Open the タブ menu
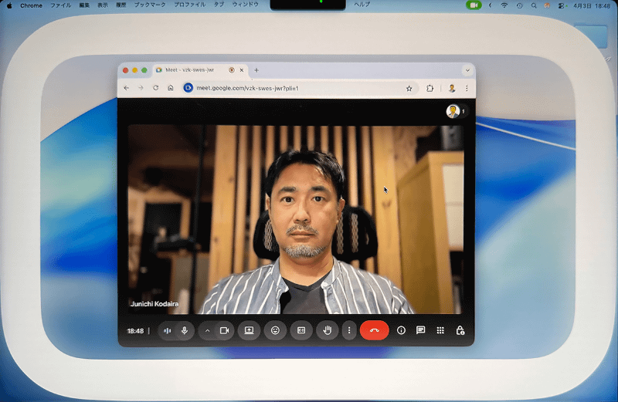 click(x=219, y=5)
